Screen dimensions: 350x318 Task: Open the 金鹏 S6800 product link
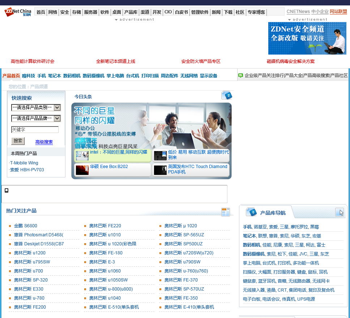(x=25, y=226)
